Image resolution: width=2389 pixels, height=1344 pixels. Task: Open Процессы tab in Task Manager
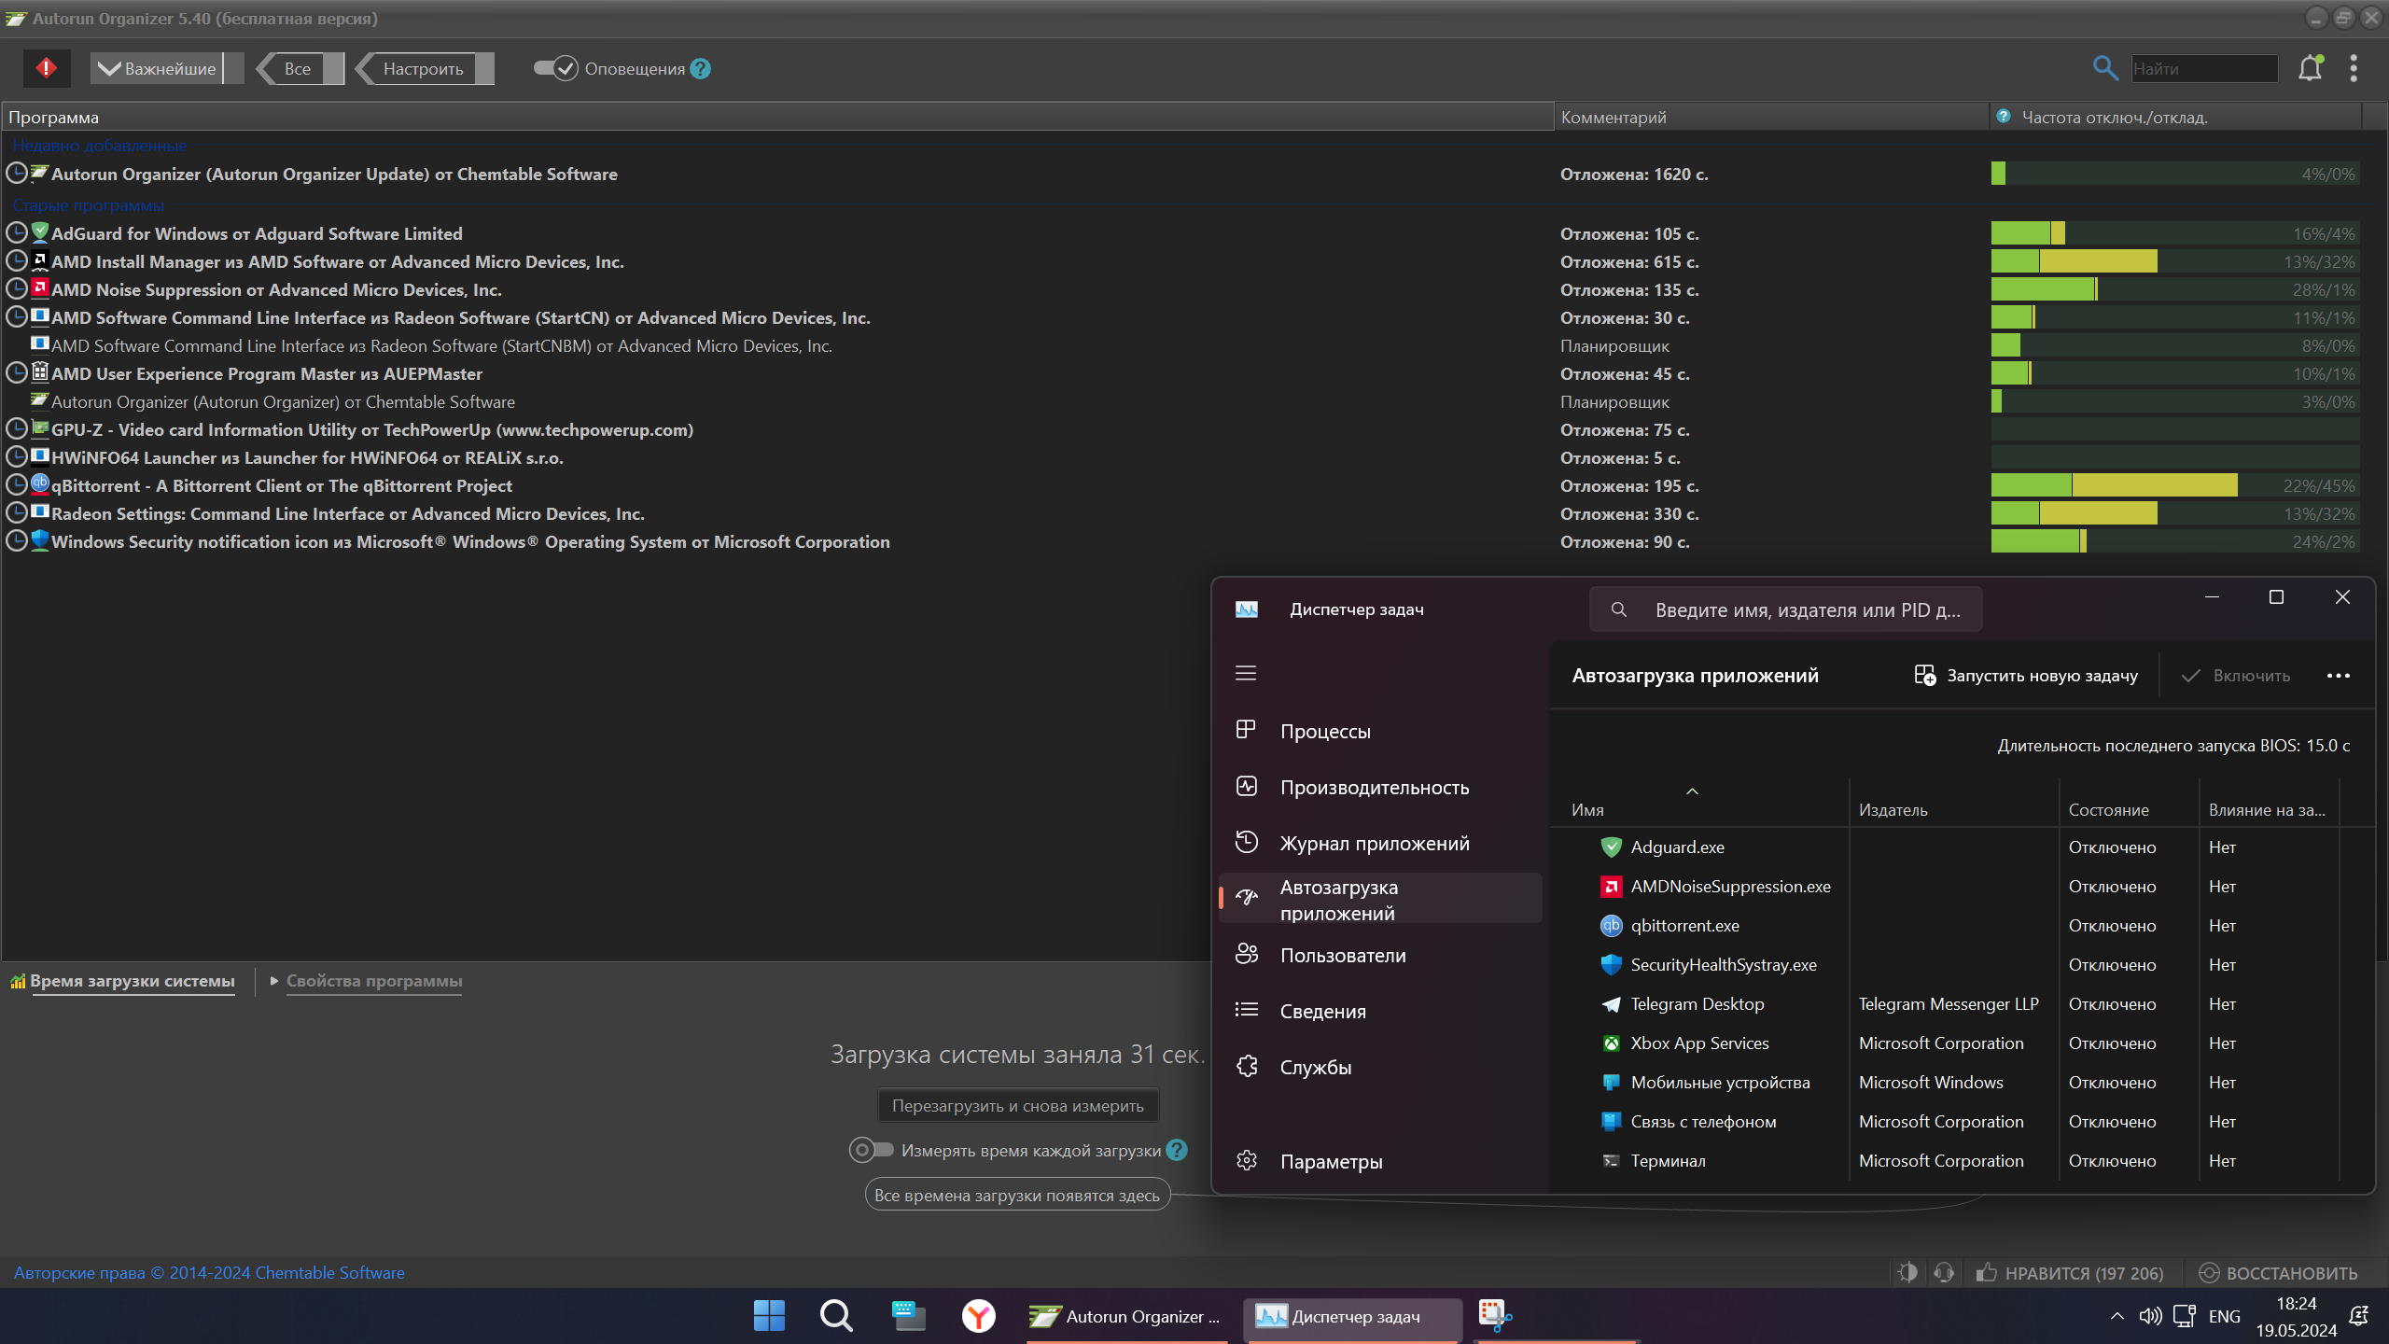click(x=1325, y=732)
